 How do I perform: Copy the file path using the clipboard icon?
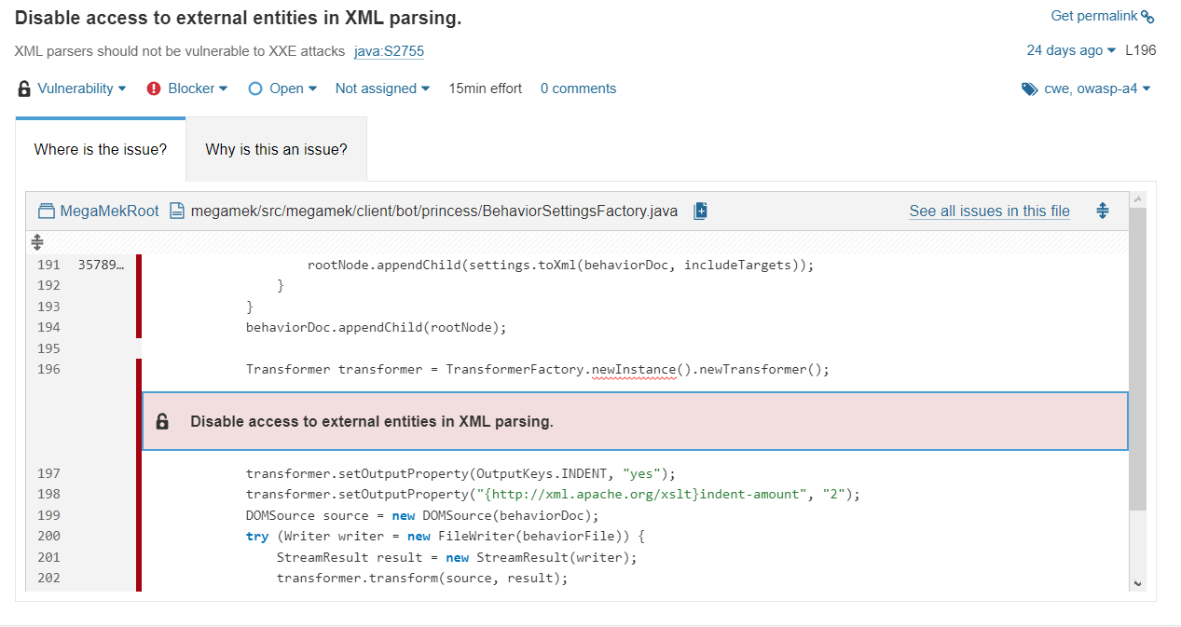click(700, 211)
